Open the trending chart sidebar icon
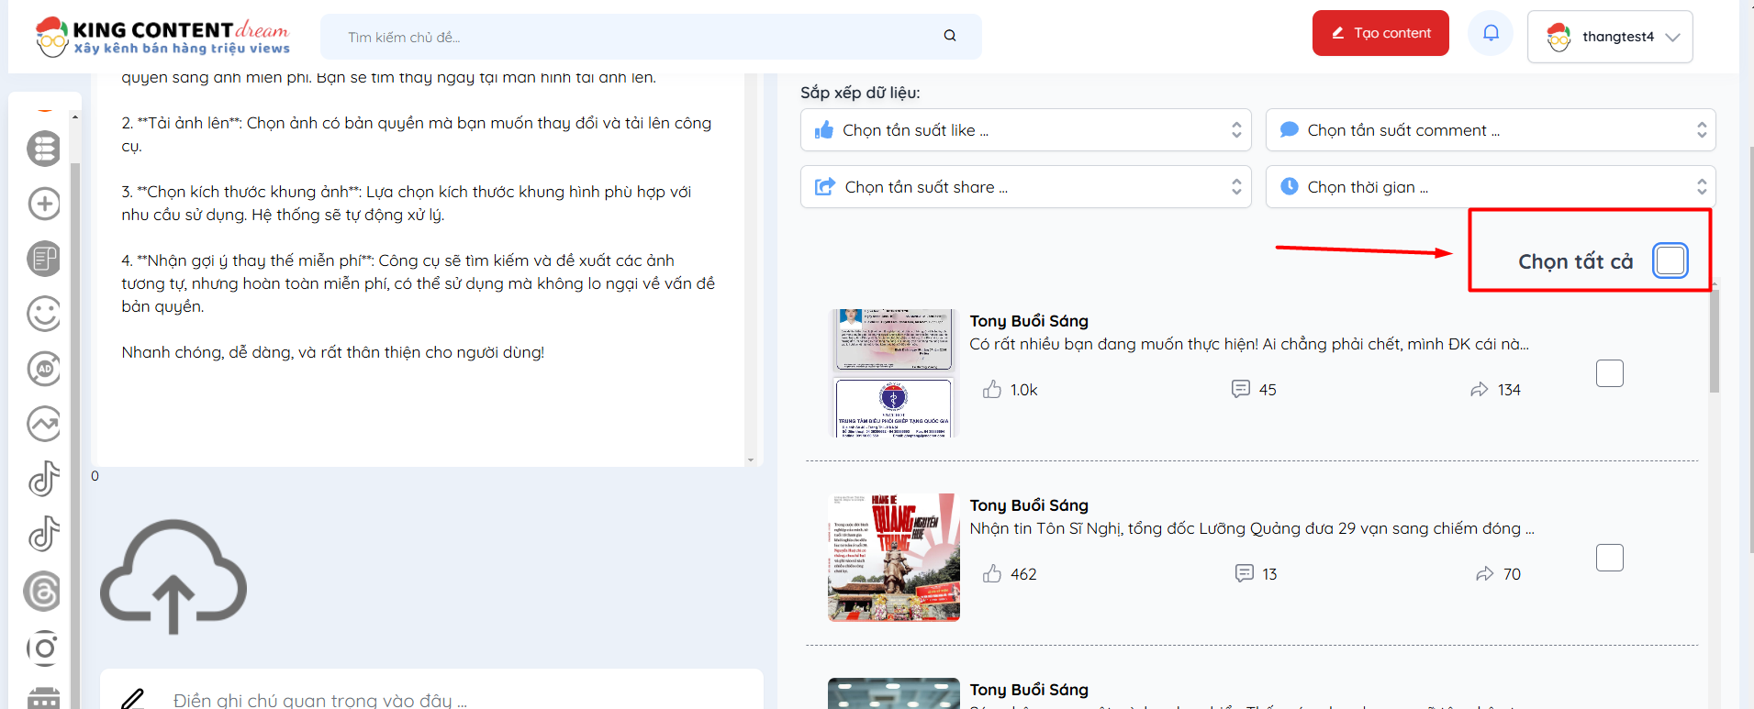This screenshot has width=1754, height=709. (44, 424)
